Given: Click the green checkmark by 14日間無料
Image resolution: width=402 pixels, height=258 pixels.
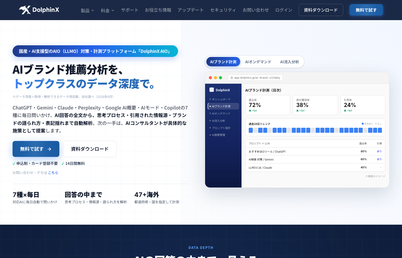Looking at the screenshot, I should pos(63,164).
